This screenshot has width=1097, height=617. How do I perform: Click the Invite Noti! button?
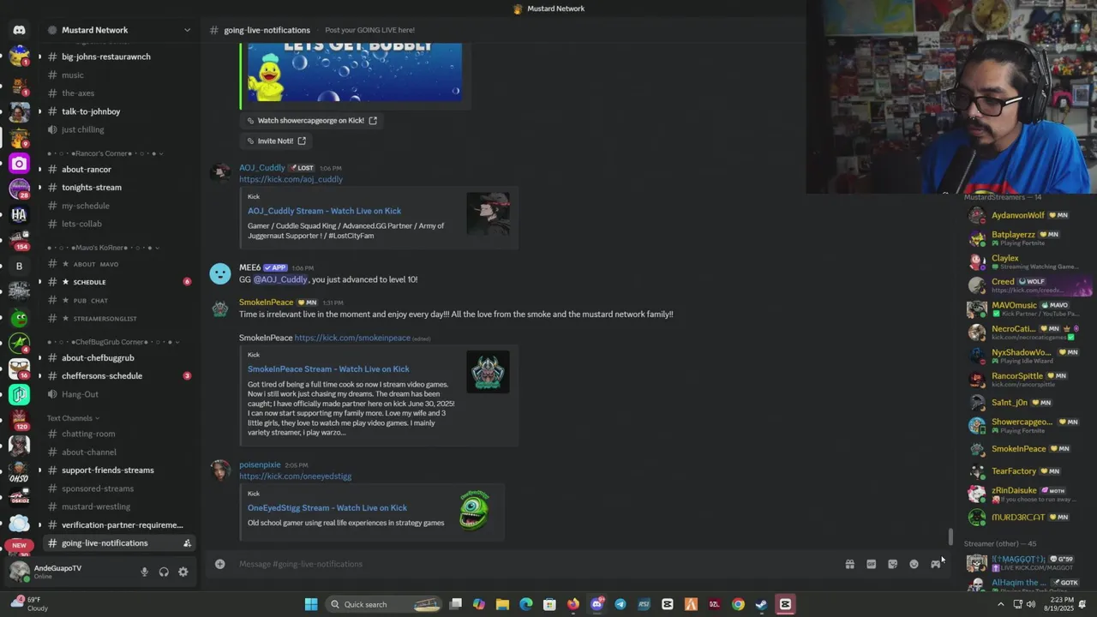click(x=275, y=141)
